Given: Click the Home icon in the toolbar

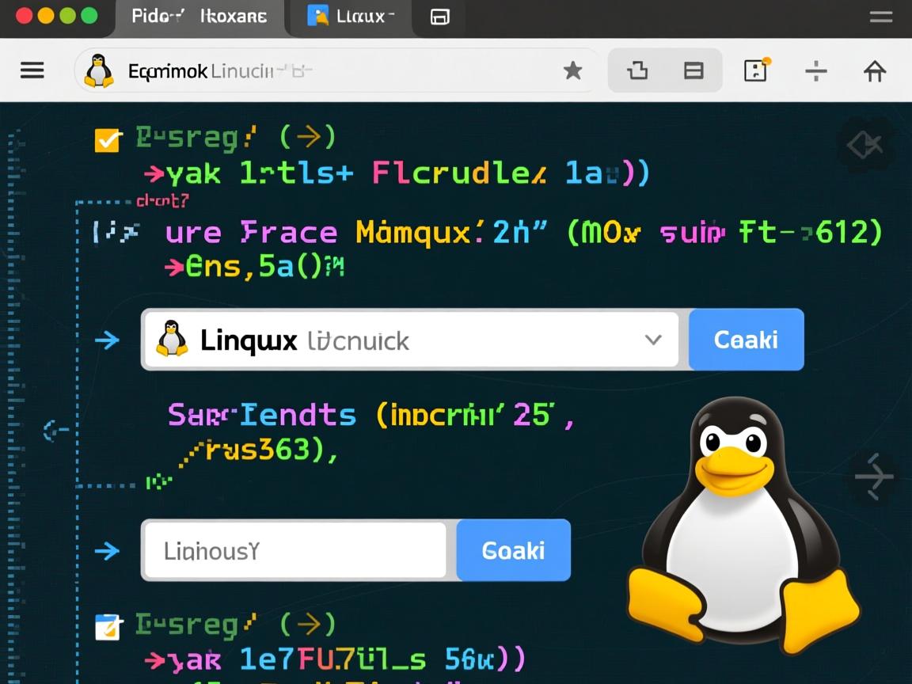Looking at the screenshot, I should pos(874,70).
